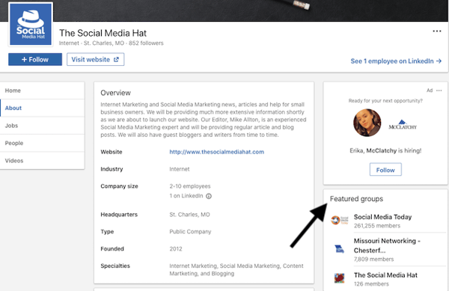Open Visit website button

pos(95,60)
